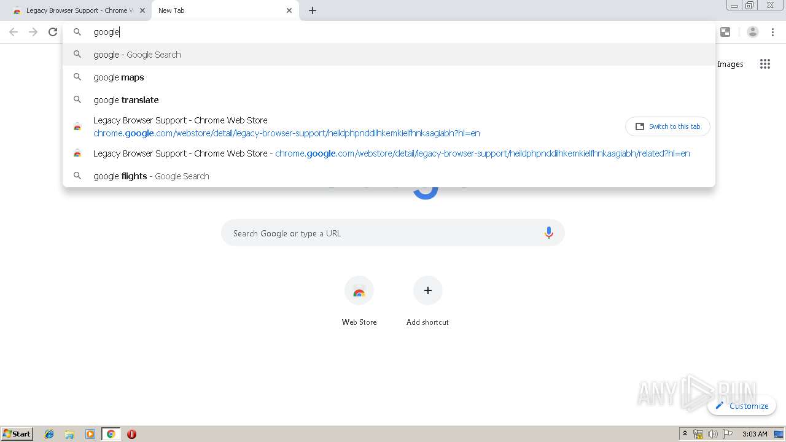Click the magnifier icon in the address bar
This screenshot has height=442, width=786.
(77, 32)
